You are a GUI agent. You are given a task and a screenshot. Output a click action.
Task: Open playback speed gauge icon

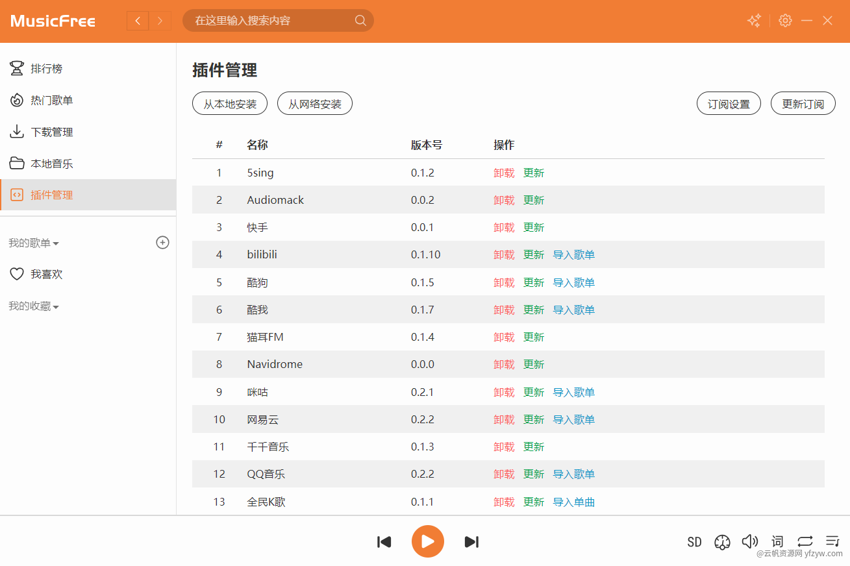(722, 541)
